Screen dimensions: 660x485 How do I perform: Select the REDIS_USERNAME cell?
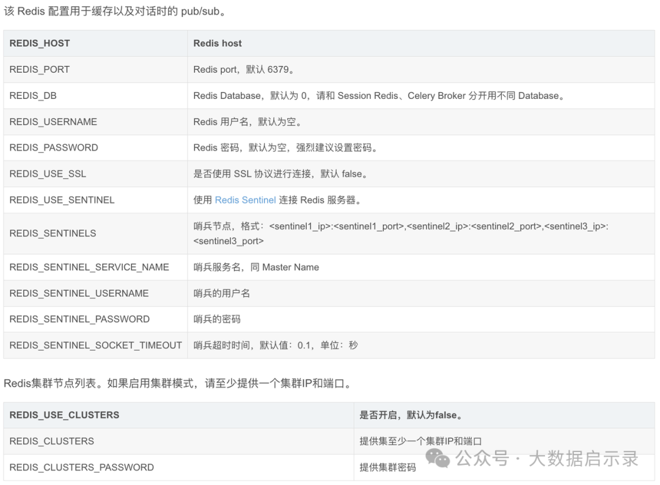point(95,122)
